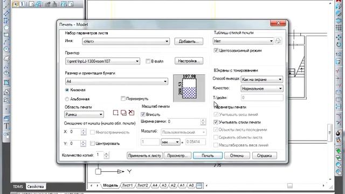Select 'Альбомная' orientation
Screen dimensions: 345x194
67,99
